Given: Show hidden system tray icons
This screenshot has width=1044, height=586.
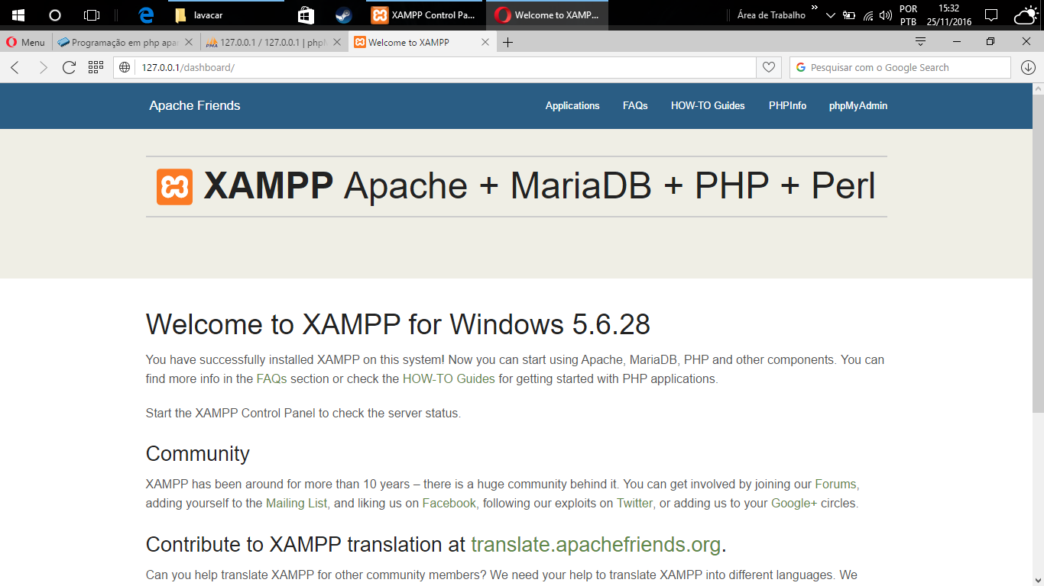Looking at the screenshot, I should pos(831,15).
